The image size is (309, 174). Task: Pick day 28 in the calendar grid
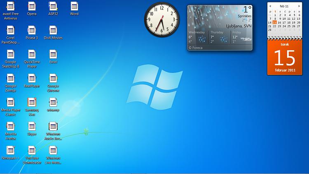tap(270, 30)
